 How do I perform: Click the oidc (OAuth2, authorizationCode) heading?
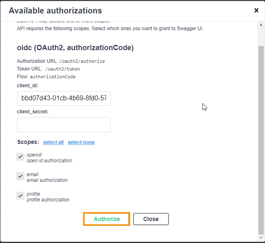(x=75, y=48)
